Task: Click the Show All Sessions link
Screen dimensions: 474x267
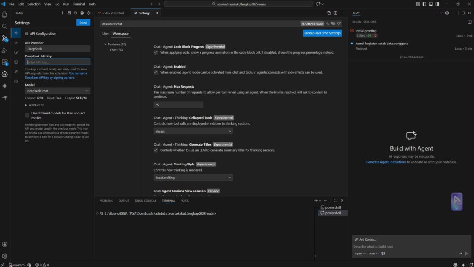Action: (411, 56)
